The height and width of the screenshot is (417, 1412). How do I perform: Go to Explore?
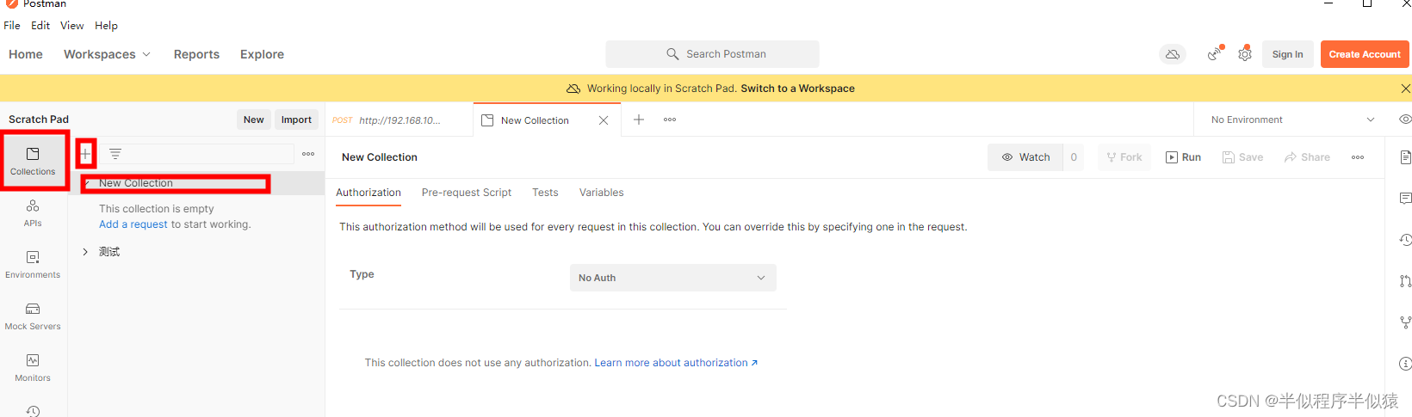click(262, 54)
